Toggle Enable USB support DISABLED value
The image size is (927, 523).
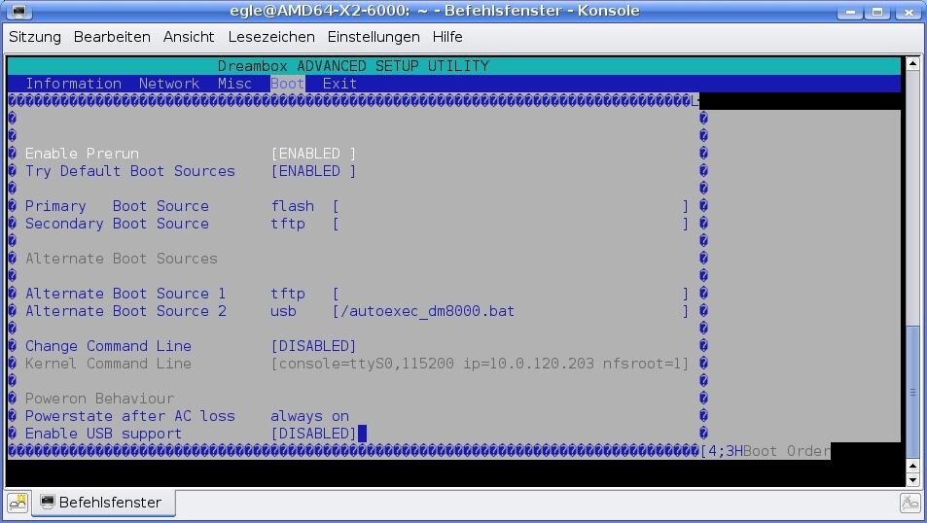[x=313, y=434]
